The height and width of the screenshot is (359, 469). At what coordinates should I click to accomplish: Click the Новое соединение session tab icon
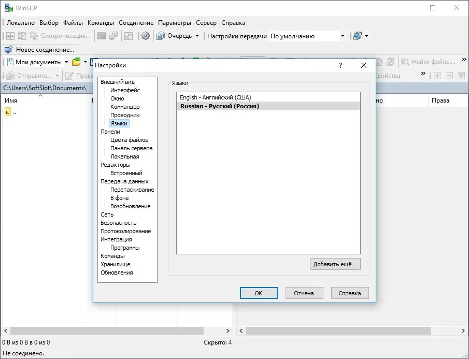pyautogui.click(x=9, y=50)
